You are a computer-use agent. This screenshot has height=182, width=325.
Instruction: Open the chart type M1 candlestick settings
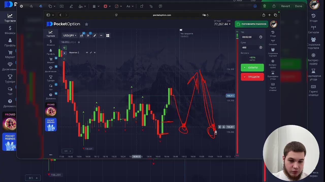tap(82, 35)
